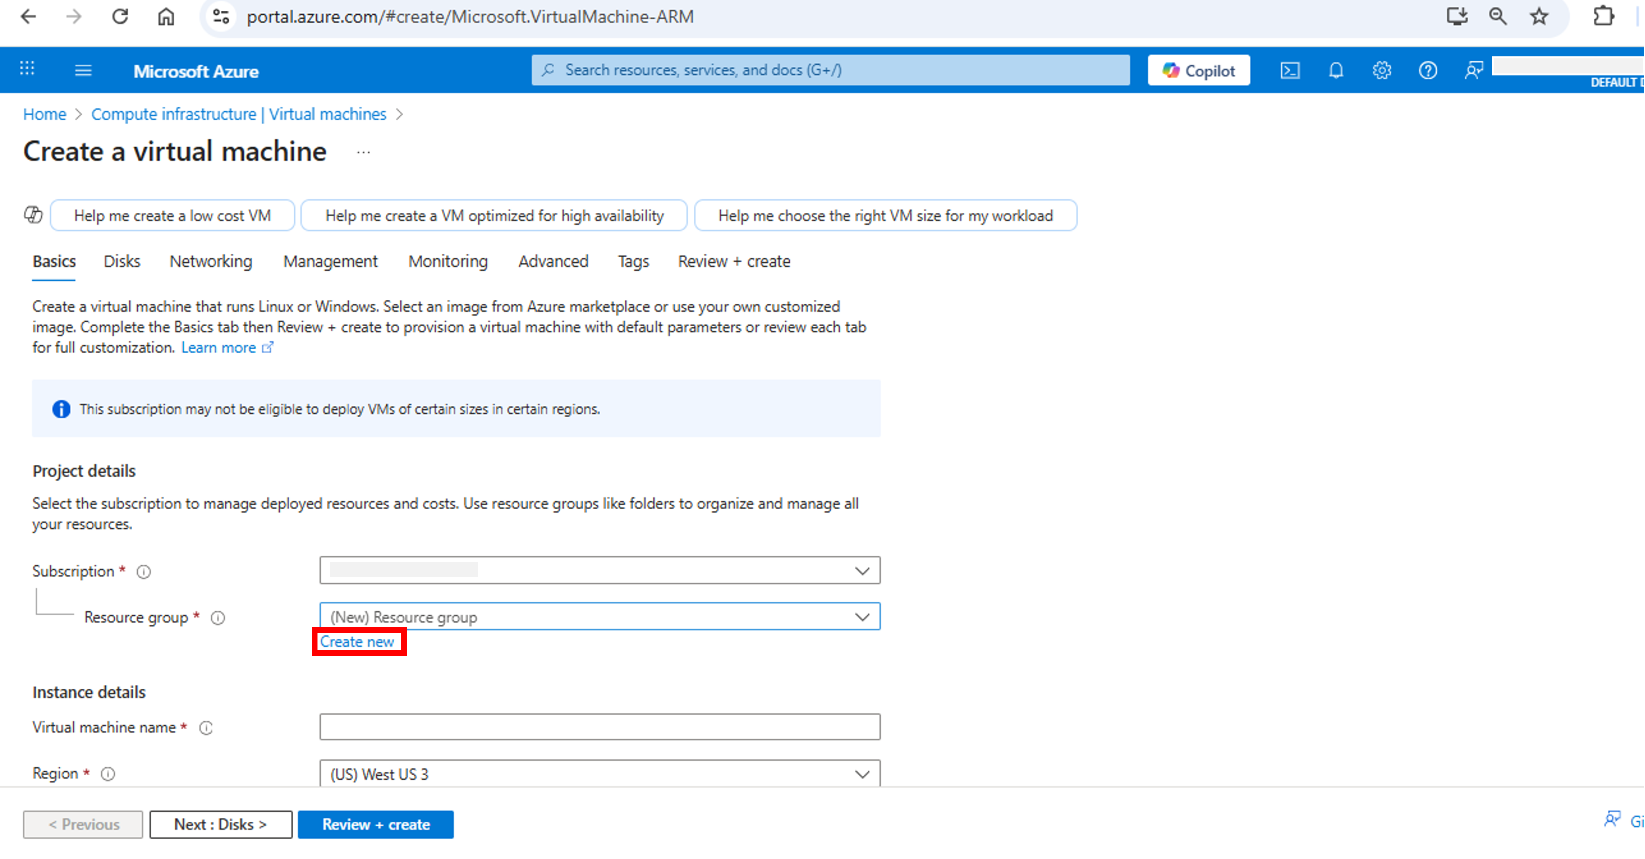Open Azure Cloud Shell icon
Image resolution: width=1645 pixels, height=859 pixels.
(x=1289, y=70)
